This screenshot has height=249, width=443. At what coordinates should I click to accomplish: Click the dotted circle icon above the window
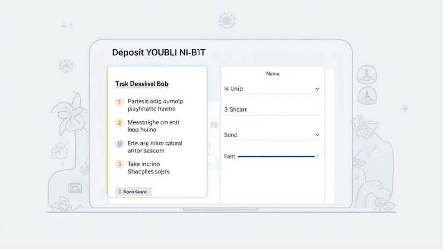pos(227,20)
